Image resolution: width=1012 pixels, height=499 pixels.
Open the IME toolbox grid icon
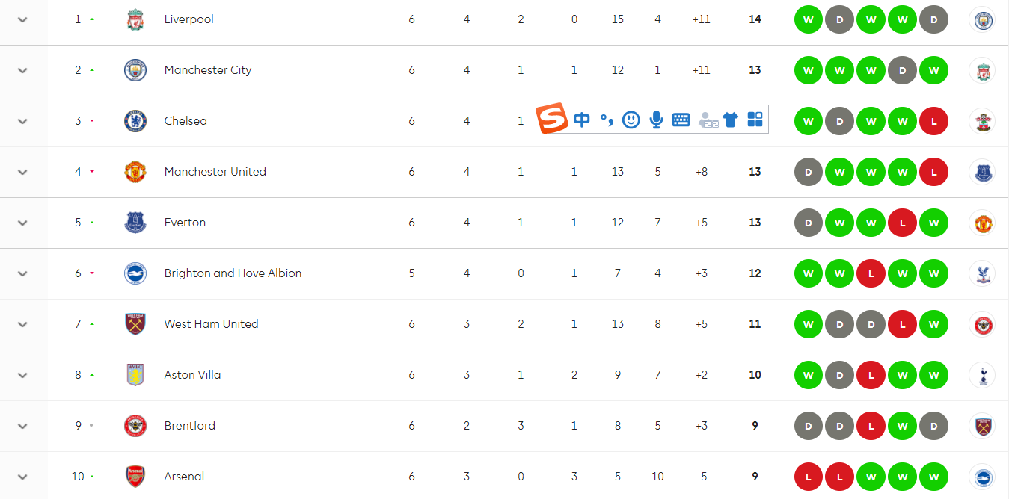coord(755,120)
